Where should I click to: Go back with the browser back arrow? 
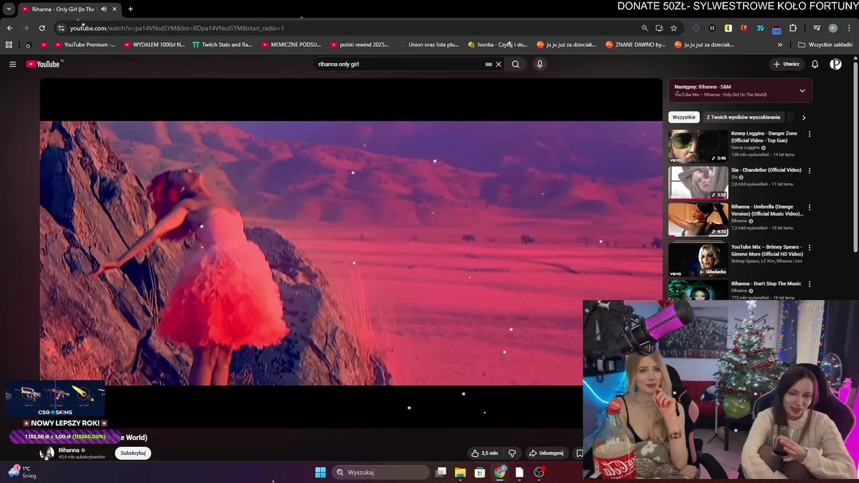pos(9,28)
